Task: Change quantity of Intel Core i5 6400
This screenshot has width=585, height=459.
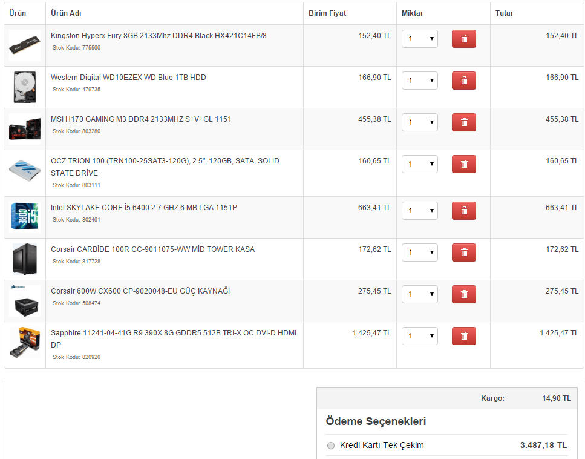Action: click(x=420, y=211)
